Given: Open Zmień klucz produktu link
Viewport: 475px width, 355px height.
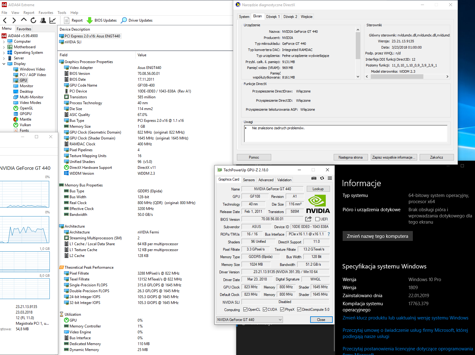Looking at the screenshot, I should pyautogui.click(x=405, y=318).
